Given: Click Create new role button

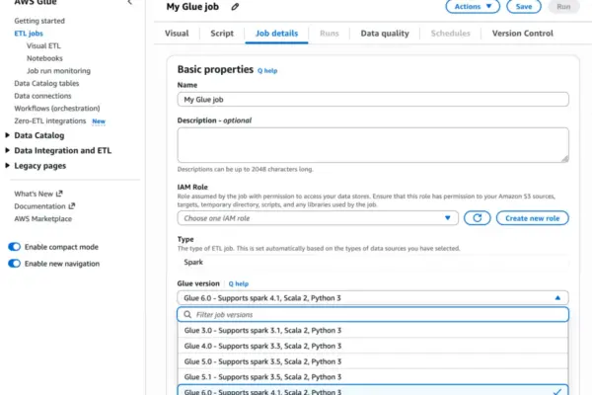Looking at the screenshot, I should 533,218.
